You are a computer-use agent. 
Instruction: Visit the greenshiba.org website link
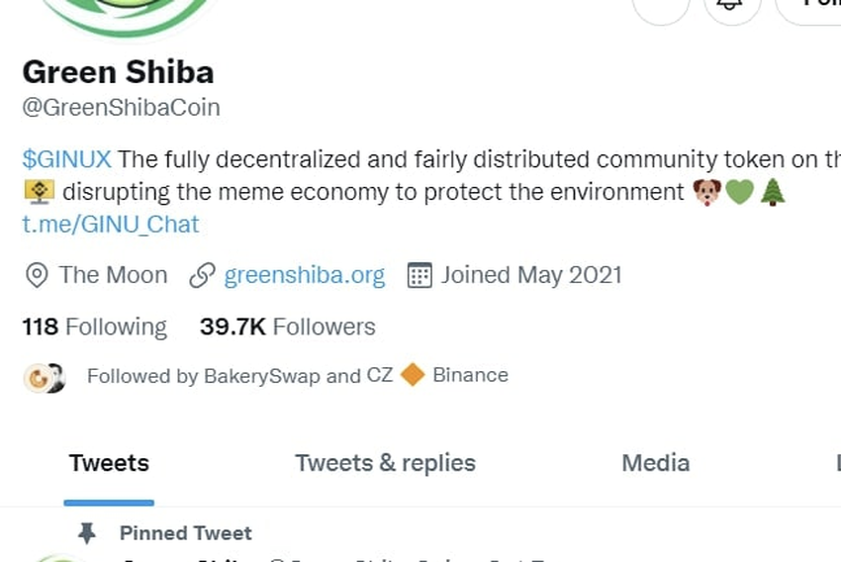304,275
